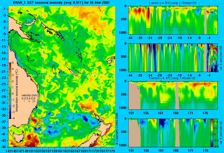Click the '-9' tick under the lon=155 velocity section
Image resolution: width=224 pixels, height=153 pixels.
coord(199,75)
